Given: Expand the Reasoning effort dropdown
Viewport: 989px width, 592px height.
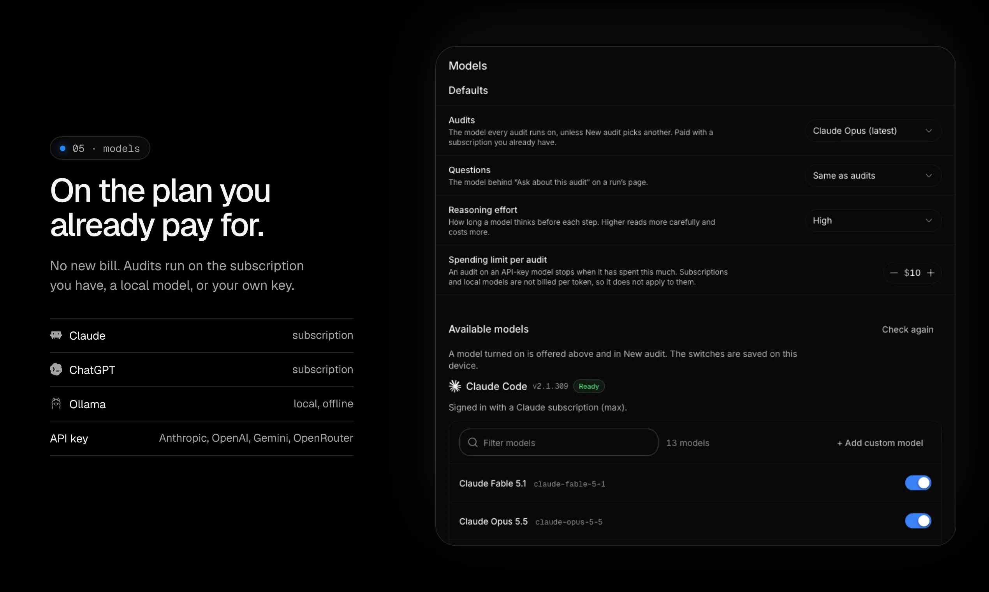Looking at the screenshot, I should click(x=873, y=220).
